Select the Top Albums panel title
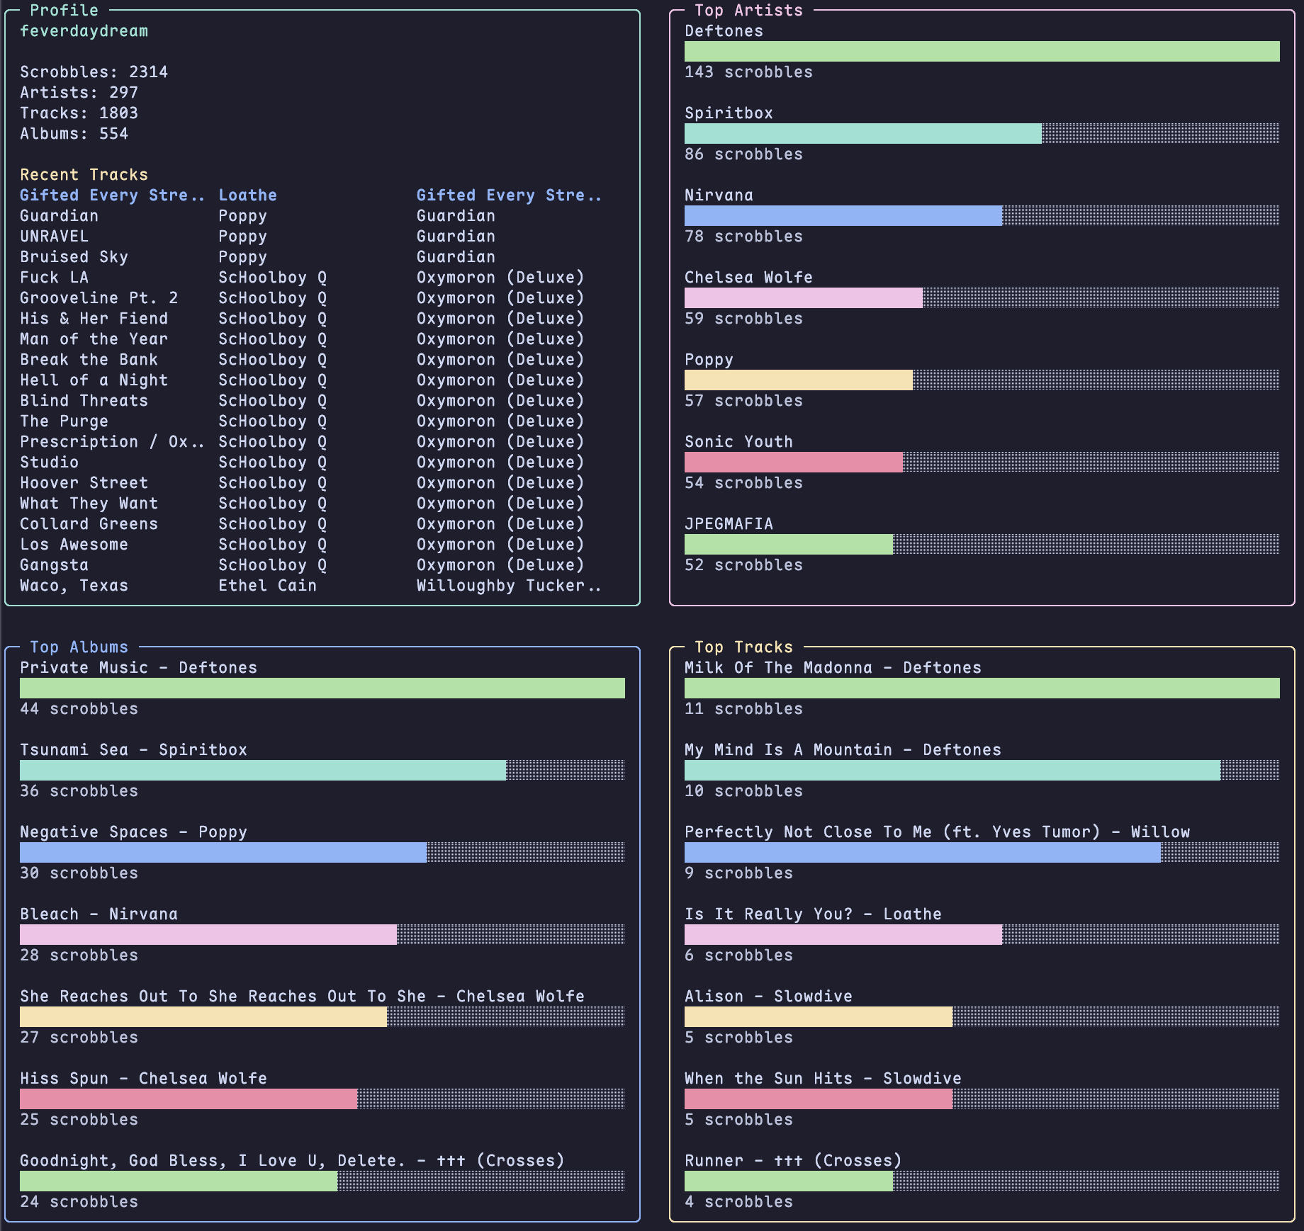Viewport: 1304px width, 1231px height. click(79, 647)
